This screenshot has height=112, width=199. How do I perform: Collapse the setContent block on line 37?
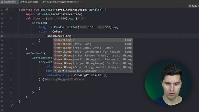(x=11, y=53)
